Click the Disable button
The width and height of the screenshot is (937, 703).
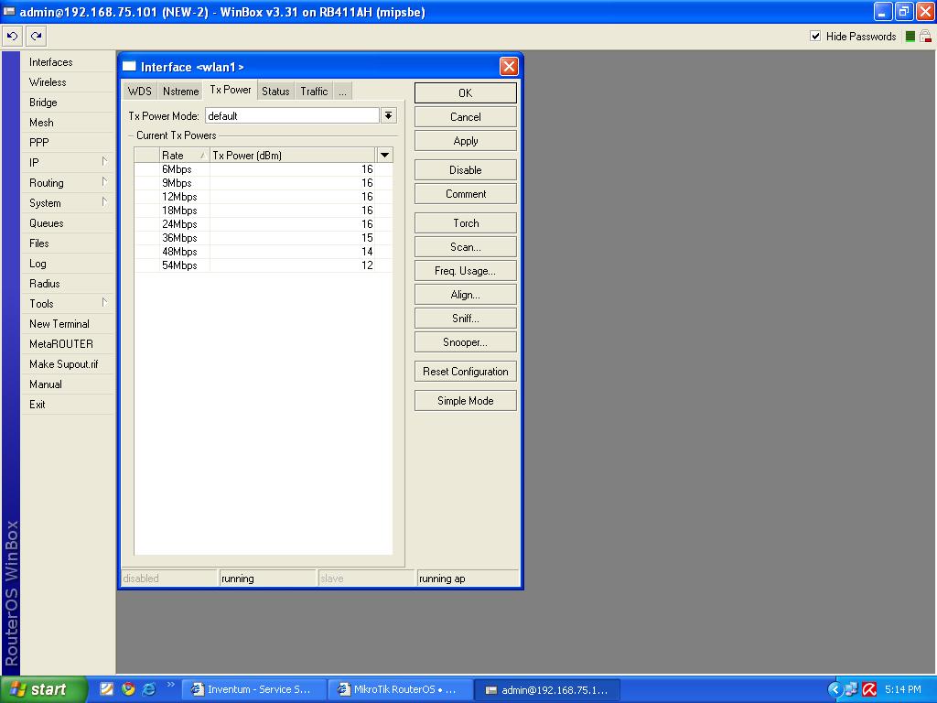point(466,169)
